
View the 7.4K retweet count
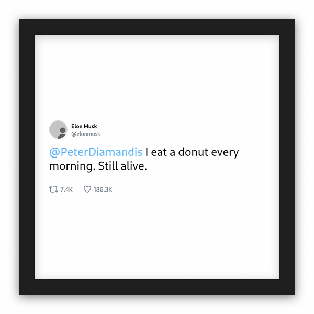click(66, 189)
